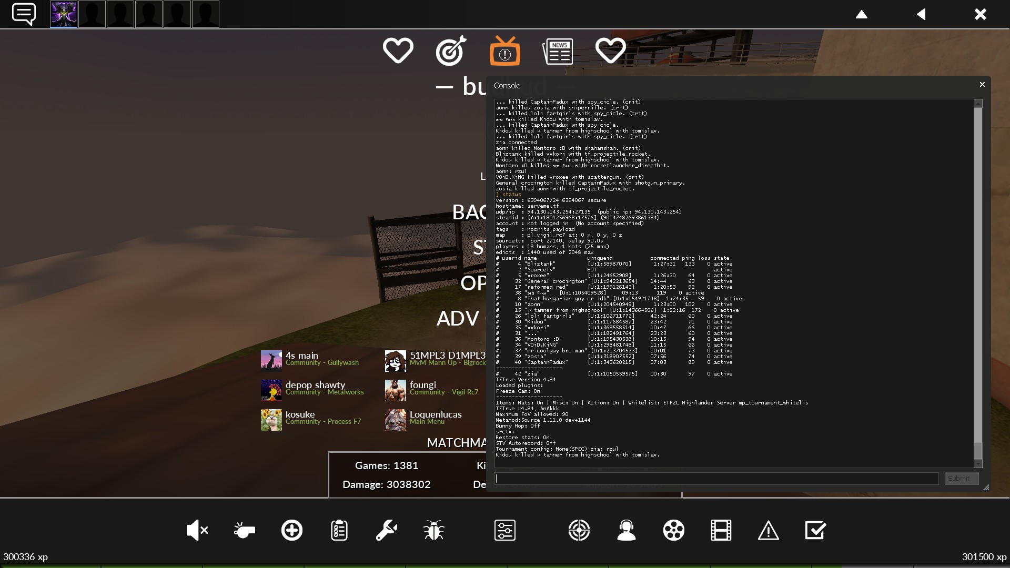Viewport: 1010px width, 568px height.
Task: Click the Console title bar text
Action: [x=507, y=85]
